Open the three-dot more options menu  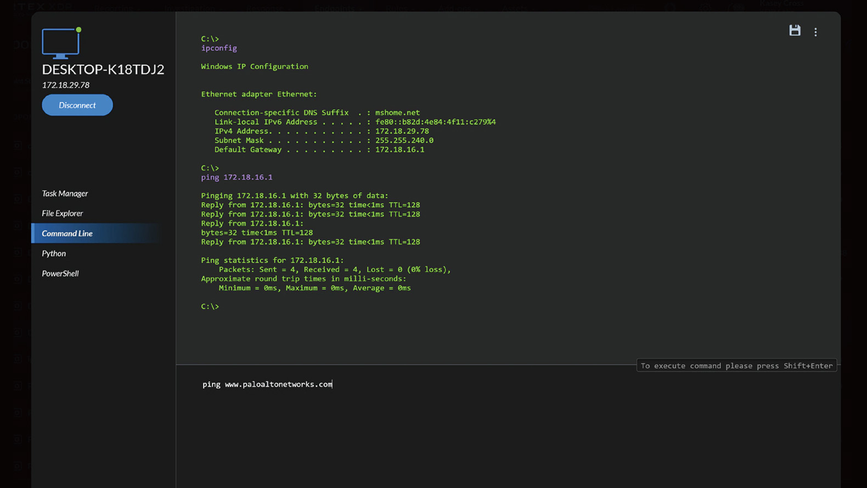815,32
